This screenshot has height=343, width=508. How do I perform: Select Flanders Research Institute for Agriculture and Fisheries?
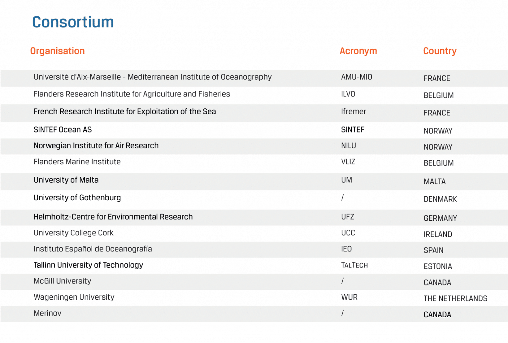132,94
